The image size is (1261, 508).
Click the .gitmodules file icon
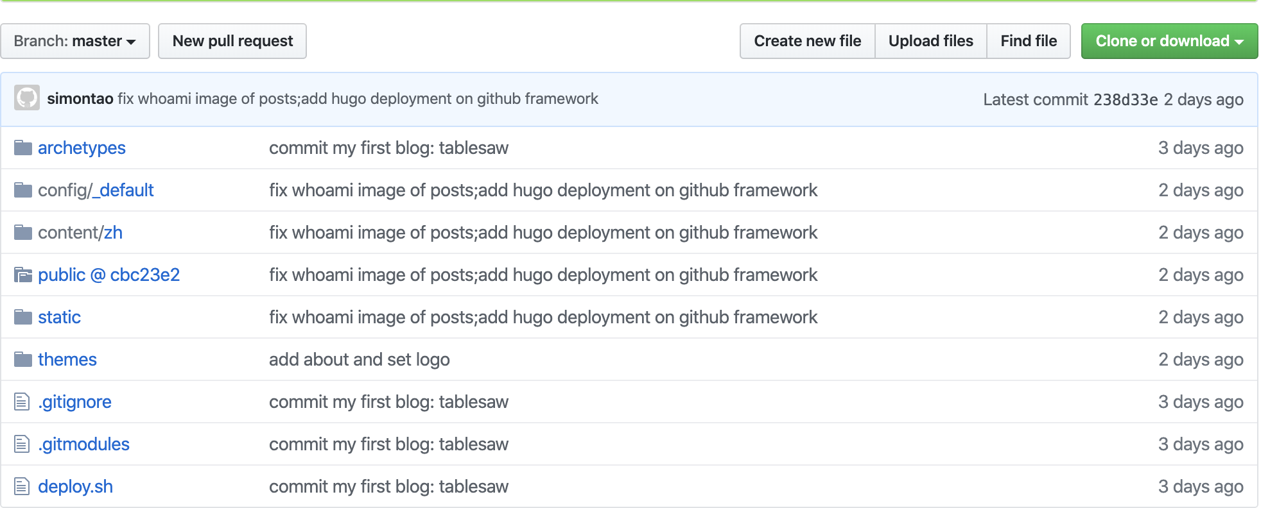(22, 444)
